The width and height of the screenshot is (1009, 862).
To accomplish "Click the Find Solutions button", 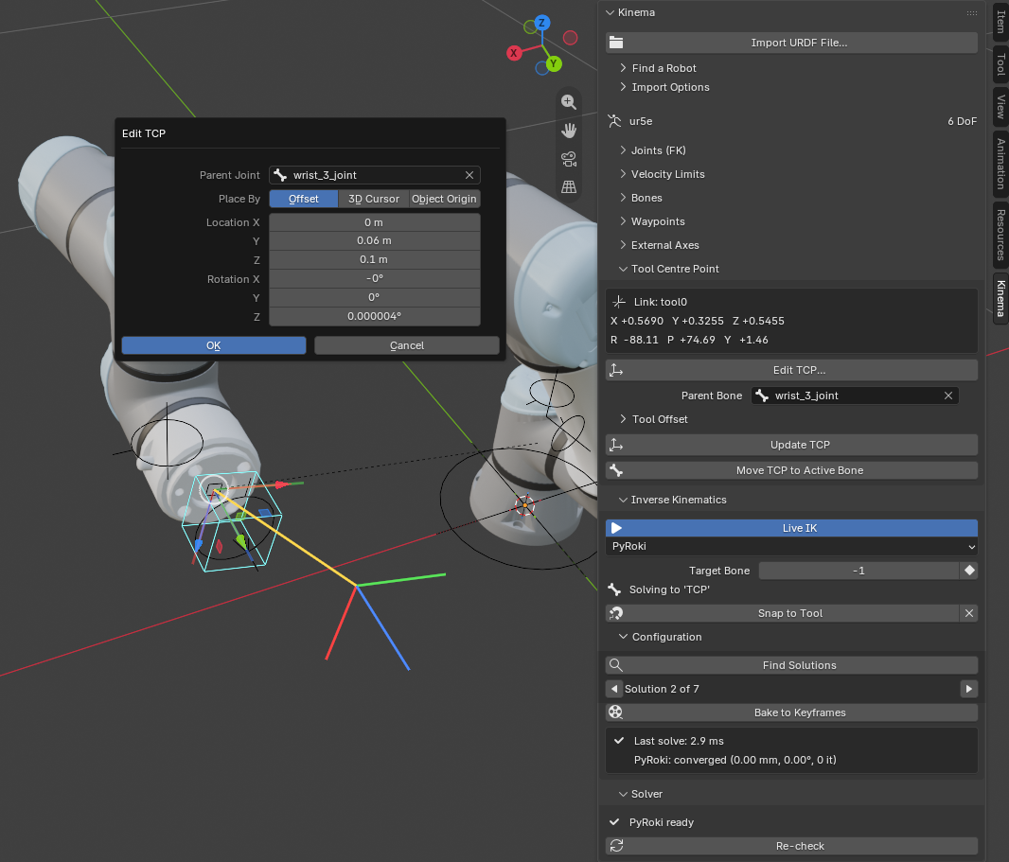I will coord(791,665).
